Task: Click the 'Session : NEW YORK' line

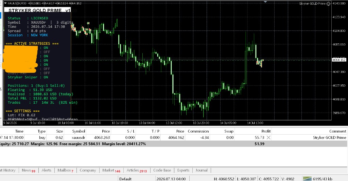Action: coord(28,35)
